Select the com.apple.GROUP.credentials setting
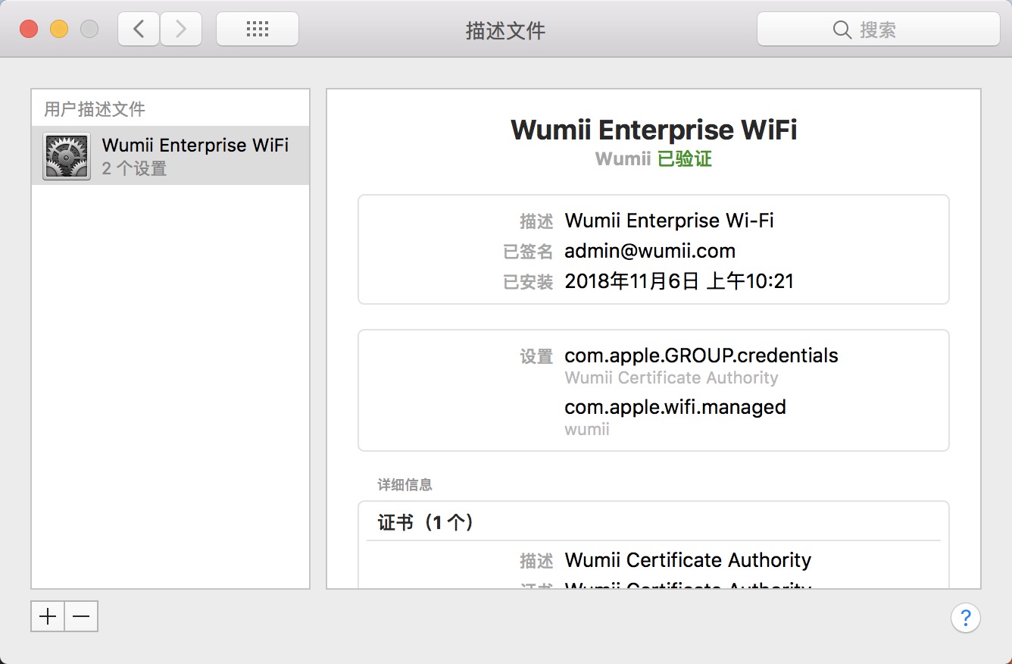The width and height of the screenshot is (1012, 664). 701,355
